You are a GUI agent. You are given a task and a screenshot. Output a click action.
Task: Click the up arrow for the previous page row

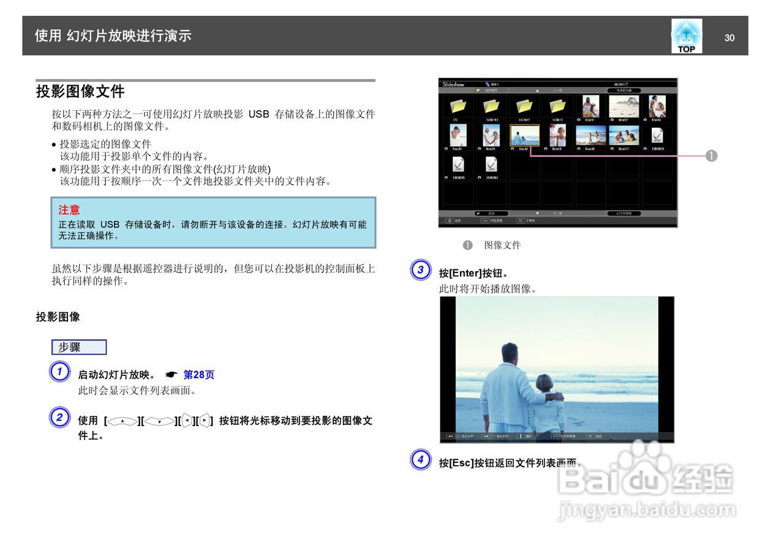coord(538,90)
